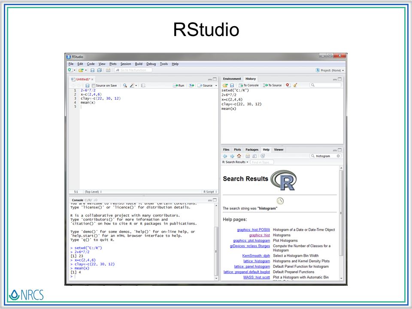Maximize the Console pane
The width and height of the screenshot is (412, 309).
tap(215, 200)
